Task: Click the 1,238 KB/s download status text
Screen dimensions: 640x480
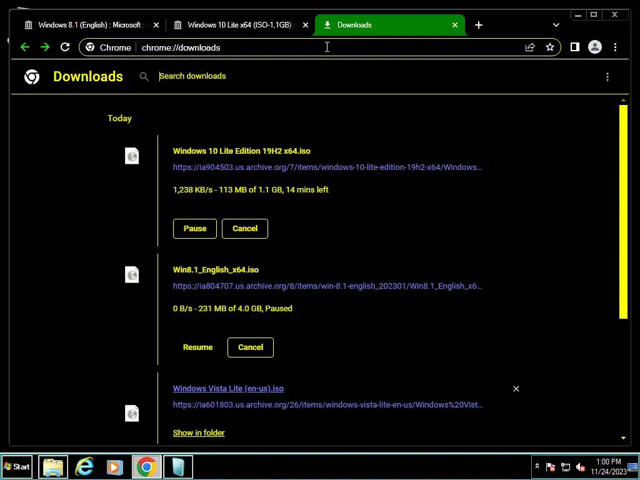Action: pos(251,190)
